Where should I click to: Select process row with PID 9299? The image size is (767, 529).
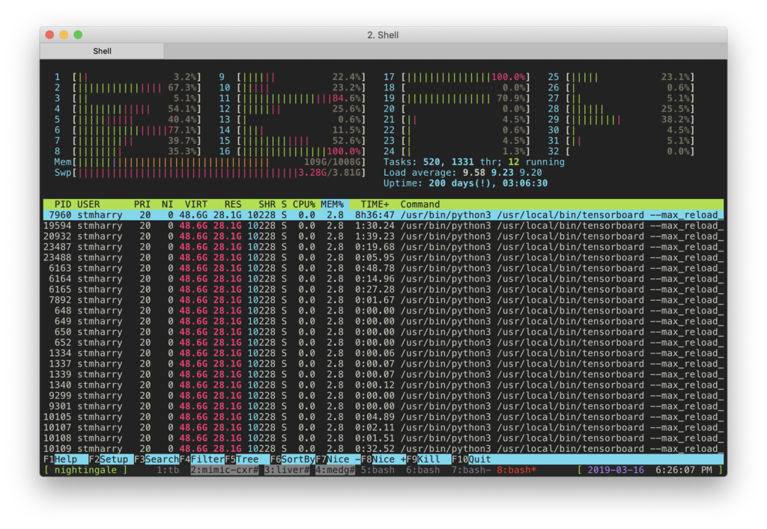(x=383, y=396)
